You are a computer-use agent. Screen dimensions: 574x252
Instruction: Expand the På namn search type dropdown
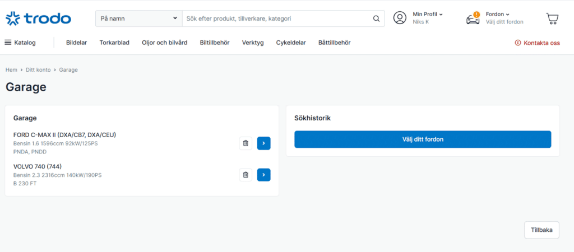click(138, 18)
